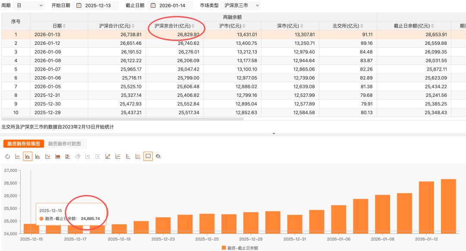Click the bar for 2026-01-12
The height and width of the screenshot is (251, 466).
point(426,208)
